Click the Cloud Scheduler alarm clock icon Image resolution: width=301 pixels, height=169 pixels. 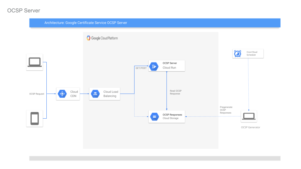238,54
